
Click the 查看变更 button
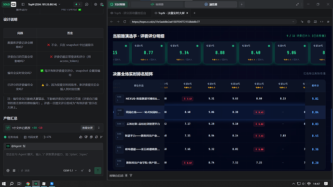87,128
